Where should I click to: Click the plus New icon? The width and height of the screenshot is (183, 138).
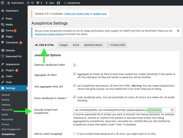[47, 3]
